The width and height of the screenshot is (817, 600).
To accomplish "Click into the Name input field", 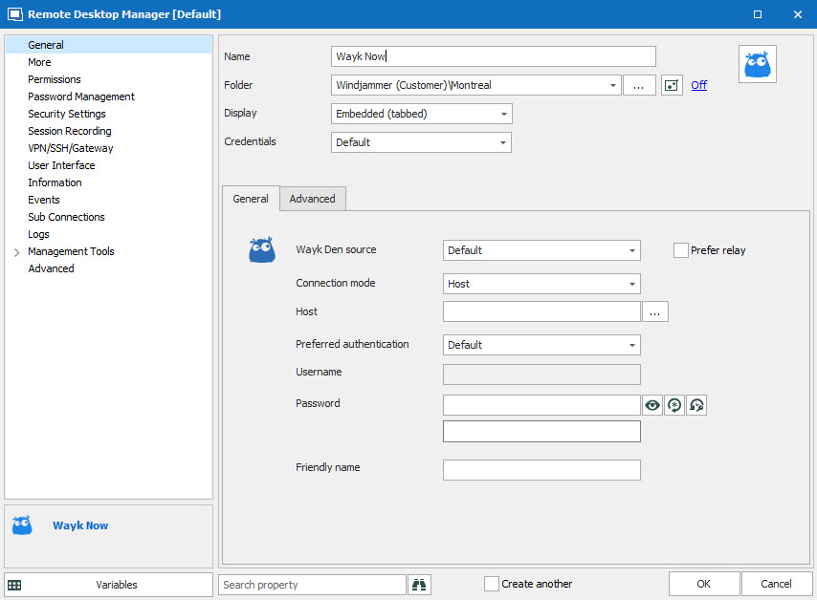I will tap(494, 56).
